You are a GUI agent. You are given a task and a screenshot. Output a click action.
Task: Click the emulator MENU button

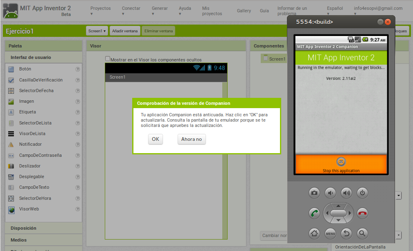coord(330,233)
